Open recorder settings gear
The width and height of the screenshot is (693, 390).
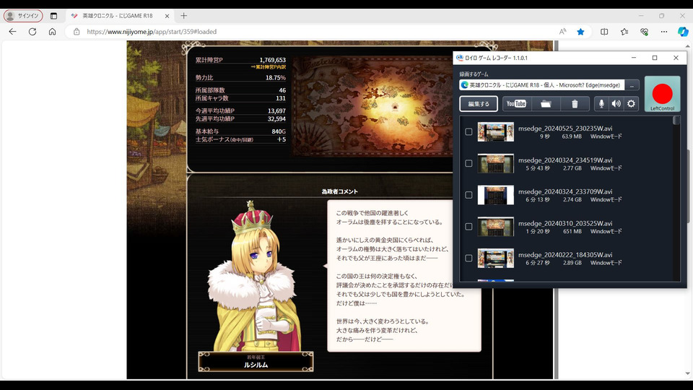pyautogui.click(x=631, y=103)
